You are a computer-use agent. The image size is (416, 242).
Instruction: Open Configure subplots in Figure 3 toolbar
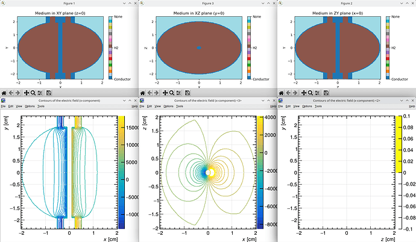coord(179,93)
